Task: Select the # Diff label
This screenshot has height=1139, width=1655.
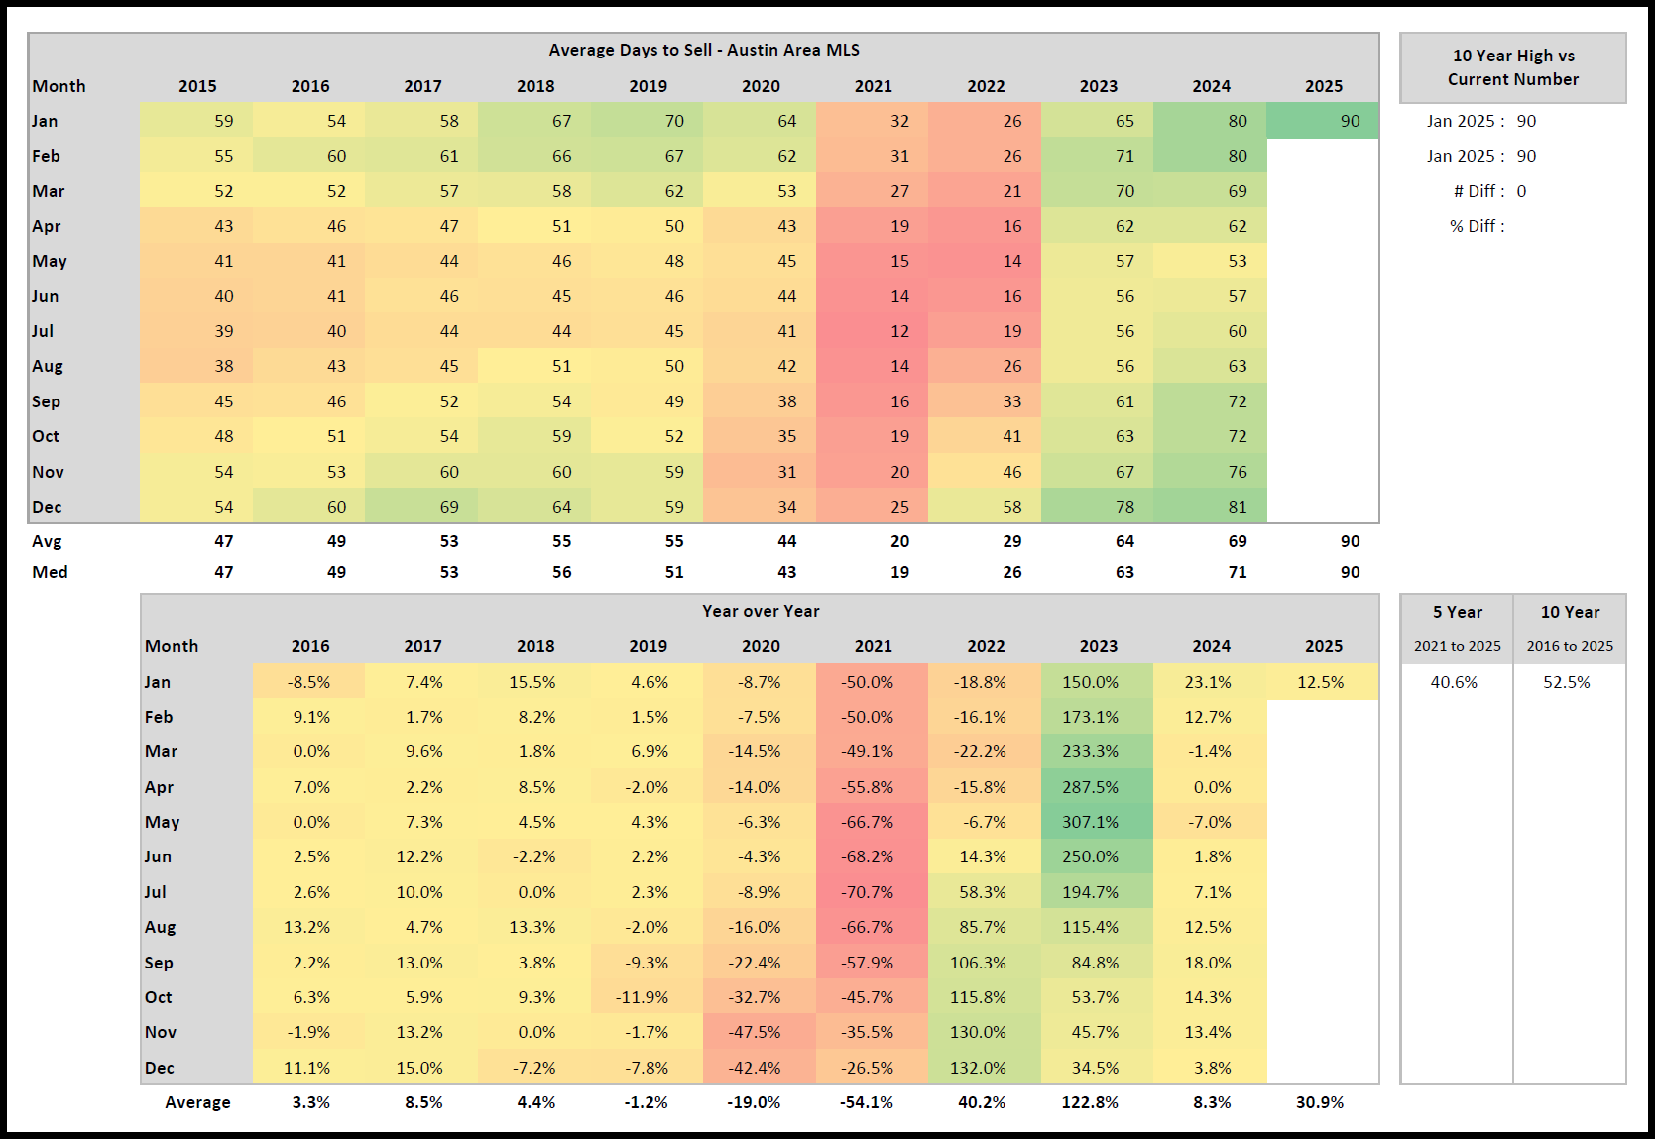Action: [1478, 191]
